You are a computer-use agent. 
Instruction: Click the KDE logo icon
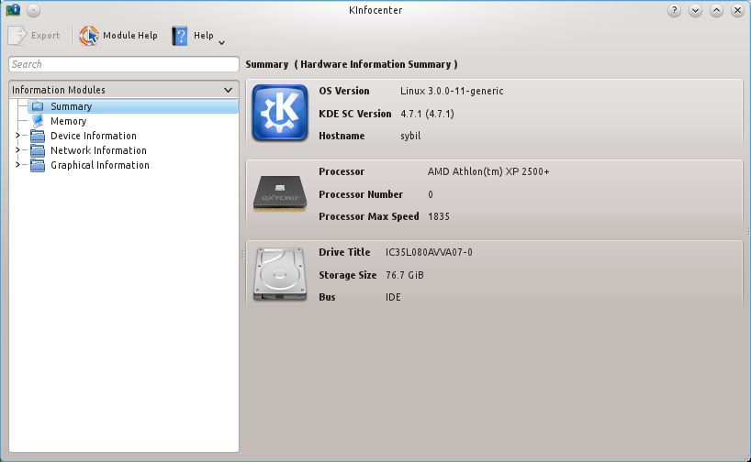click(x=279, y=114)
